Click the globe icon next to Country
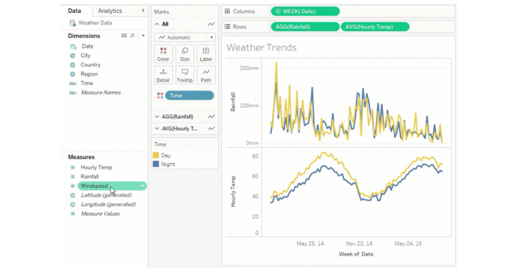Screen dimensions: 511x270 (x=73, y=65)
